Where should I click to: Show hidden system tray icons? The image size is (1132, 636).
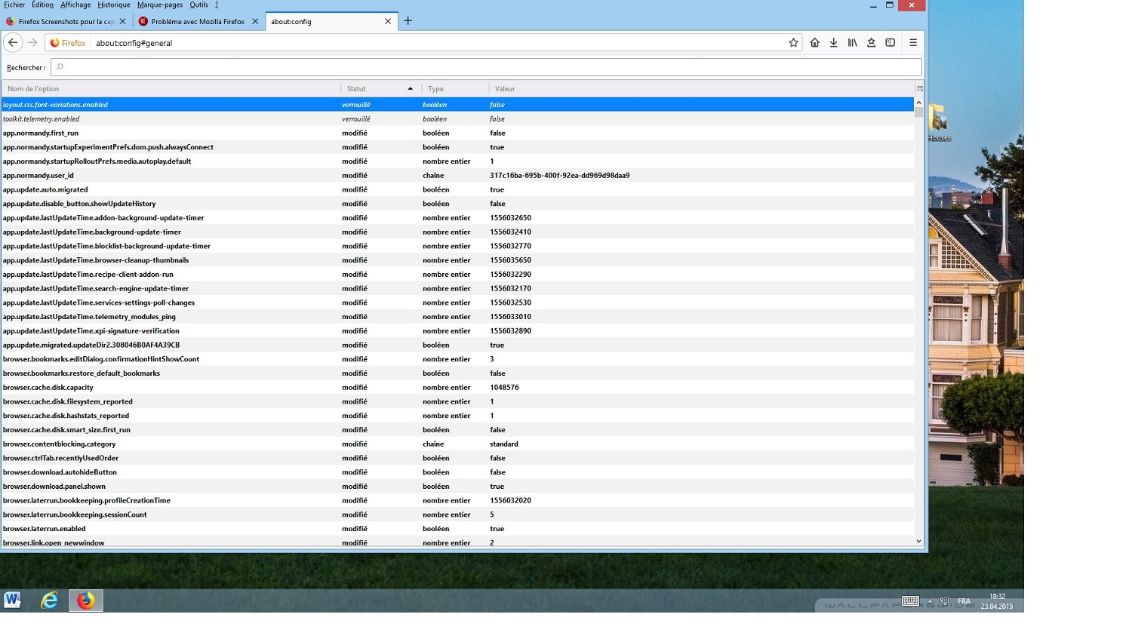coord(930,601)
